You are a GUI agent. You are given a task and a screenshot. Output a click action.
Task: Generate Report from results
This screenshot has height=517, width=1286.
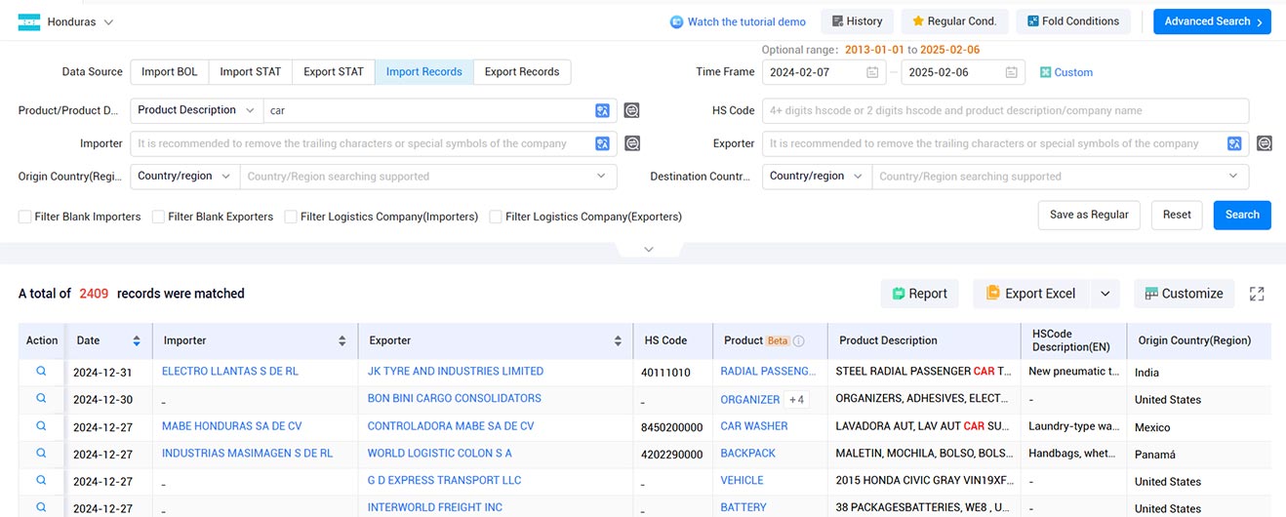click(x=919, y=294)
